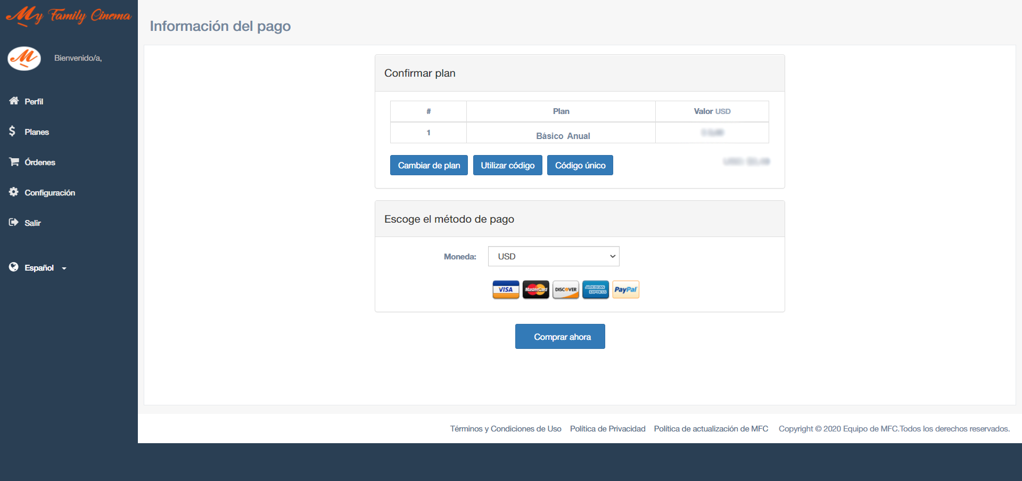Click the Valor USD column header
Screen dimensions: 1022x481
point(712,111)
